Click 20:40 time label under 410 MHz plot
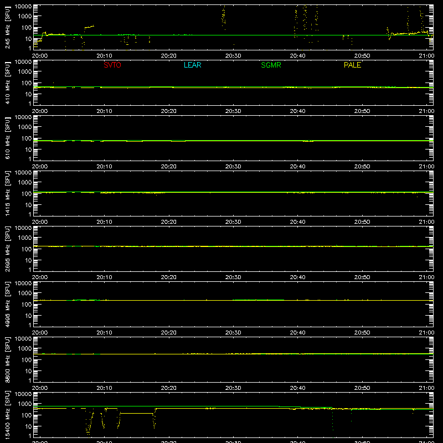443x443 pixels. click(x=297, y=111)
